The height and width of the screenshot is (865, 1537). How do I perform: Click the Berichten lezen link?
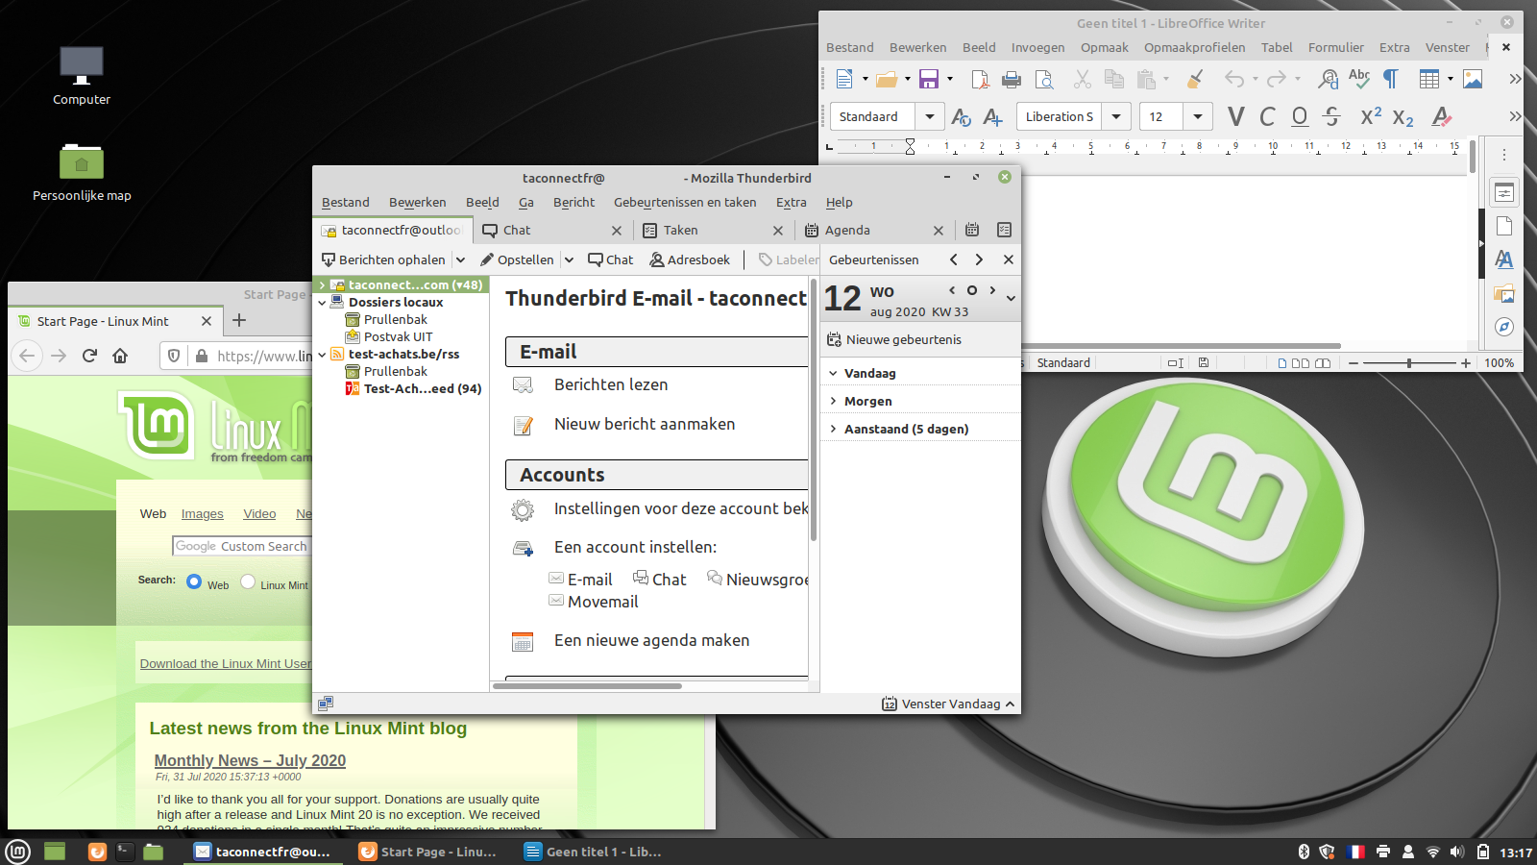(610, 384)
